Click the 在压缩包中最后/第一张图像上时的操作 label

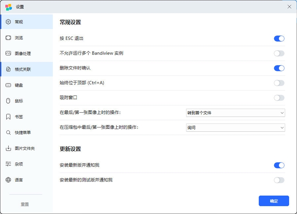click(x=99, y=127)
